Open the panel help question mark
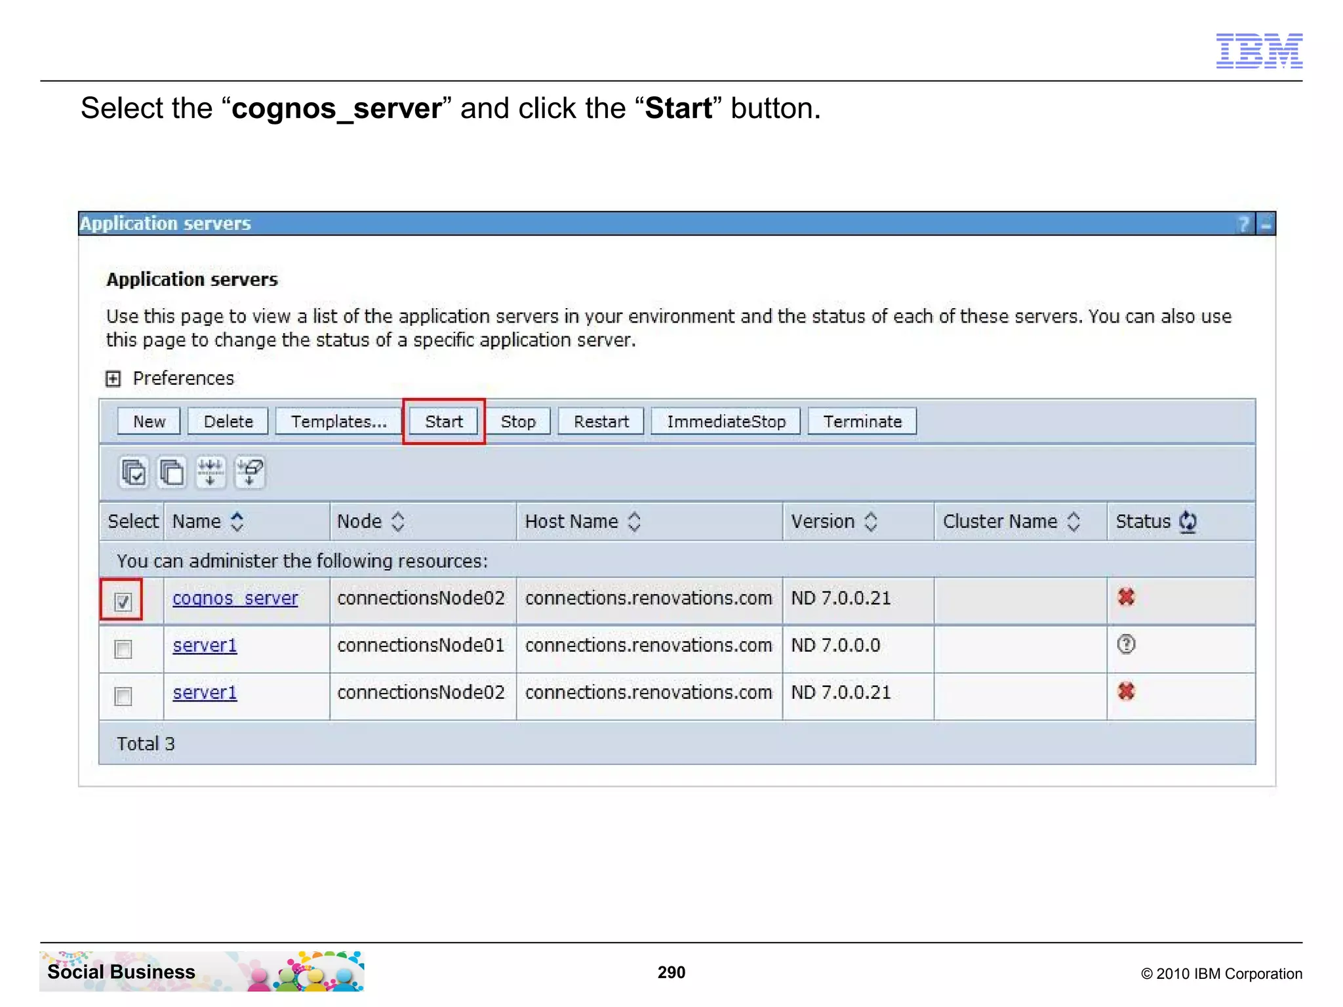The height and width of the screenshot is (1007, 1343). tap(1243, 224)
